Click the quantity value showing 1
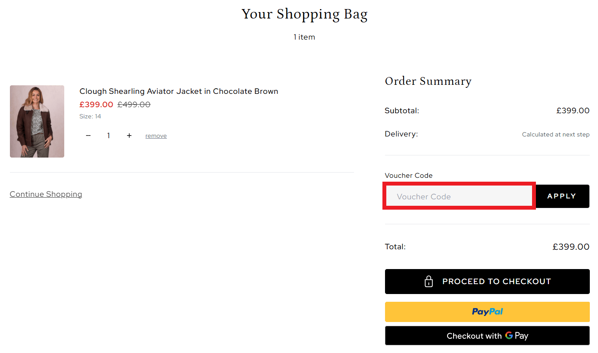This screenshot has height=353, width=598. tap(108, 135)
